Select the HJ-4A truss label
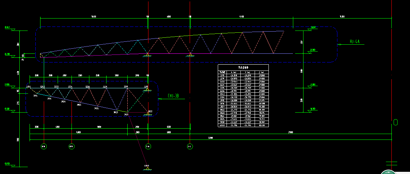 tap(355, 41)
